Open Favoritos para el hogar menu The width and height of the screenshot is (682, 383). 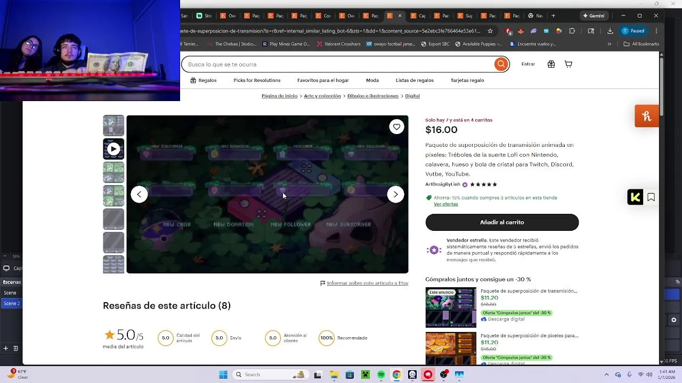coord(323,80)
